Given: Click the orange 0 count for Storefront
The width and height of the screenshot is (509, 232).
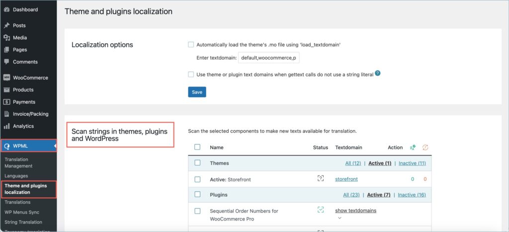Looking at the screenshot, I should tap(425, 179).
